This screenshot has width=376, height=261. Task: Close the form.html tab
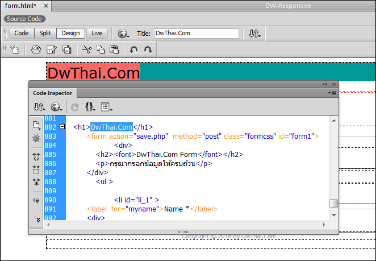(46, 6)
